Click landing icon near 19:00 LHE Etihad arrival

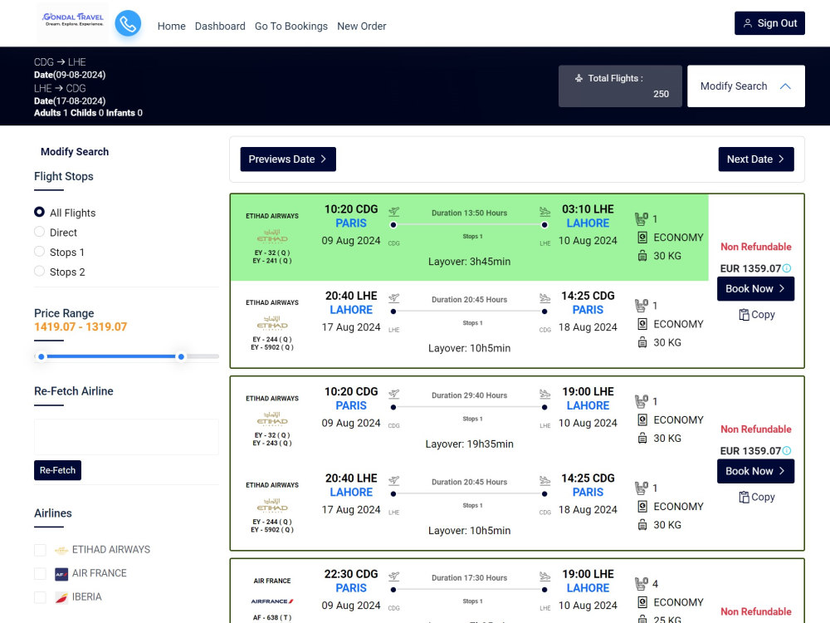click(544, 394)
